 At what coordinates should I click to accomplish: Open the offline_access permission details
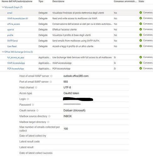click(x=13, y=24)
